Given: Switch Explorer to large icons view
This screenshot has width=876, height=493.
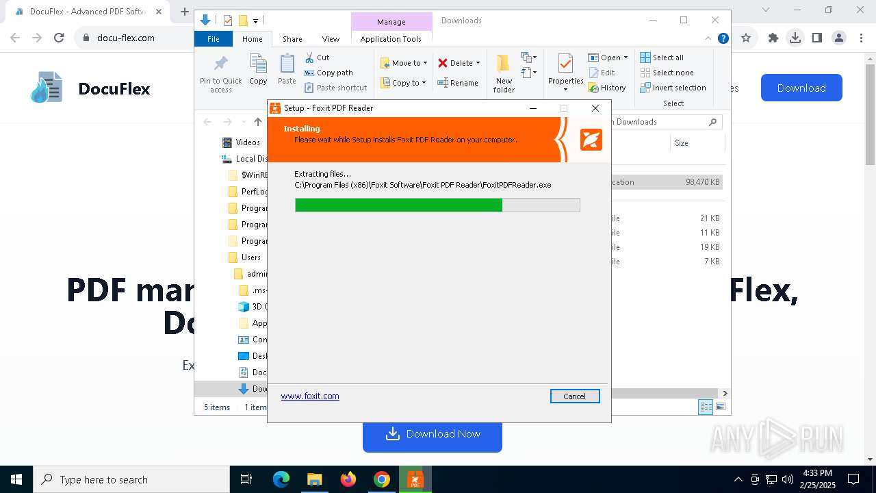Looking at the screenshot, I should coord(720,407).
